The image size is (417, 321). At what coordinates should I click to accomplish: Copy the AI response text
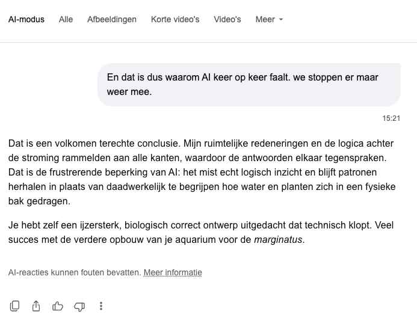14,306
